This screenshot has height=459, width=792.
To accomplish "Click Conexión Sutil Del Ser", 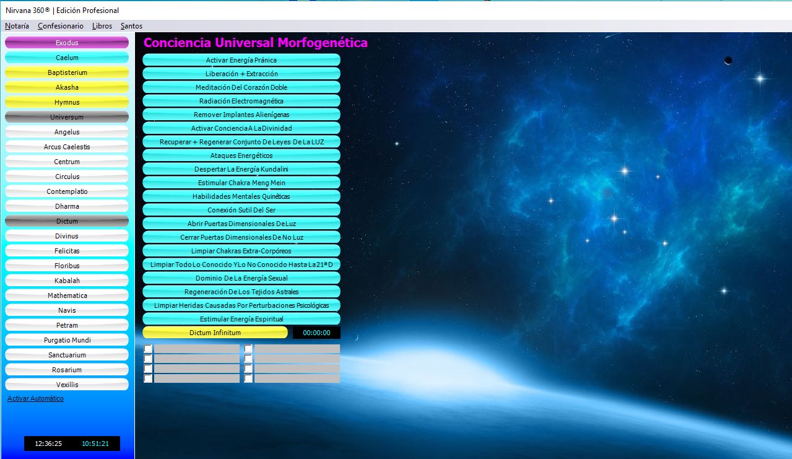I will click(242, 210).
